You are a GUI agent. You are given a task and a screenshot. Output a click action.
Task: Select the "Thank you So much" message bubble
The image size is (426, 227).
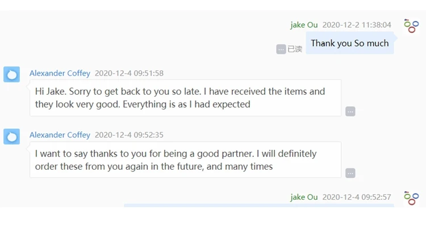pos(350,43)
